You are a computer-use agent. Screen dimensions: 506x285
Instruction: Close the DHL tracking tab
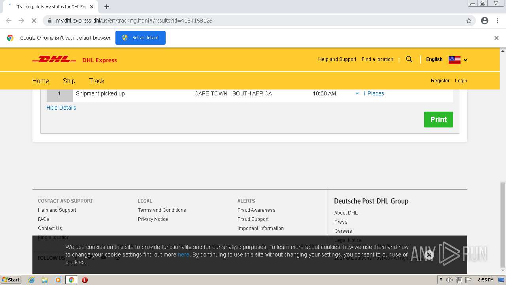pos(92,7)
